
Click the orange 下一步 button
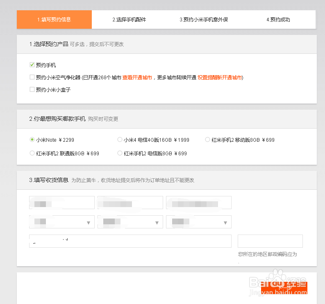tap(284, 288)
